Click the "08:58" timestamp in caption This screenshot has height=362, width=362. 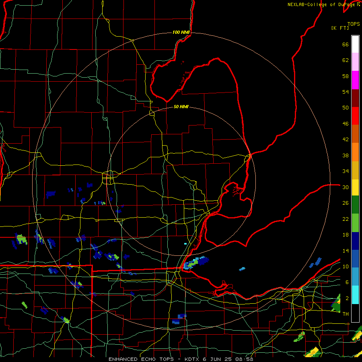244,359
